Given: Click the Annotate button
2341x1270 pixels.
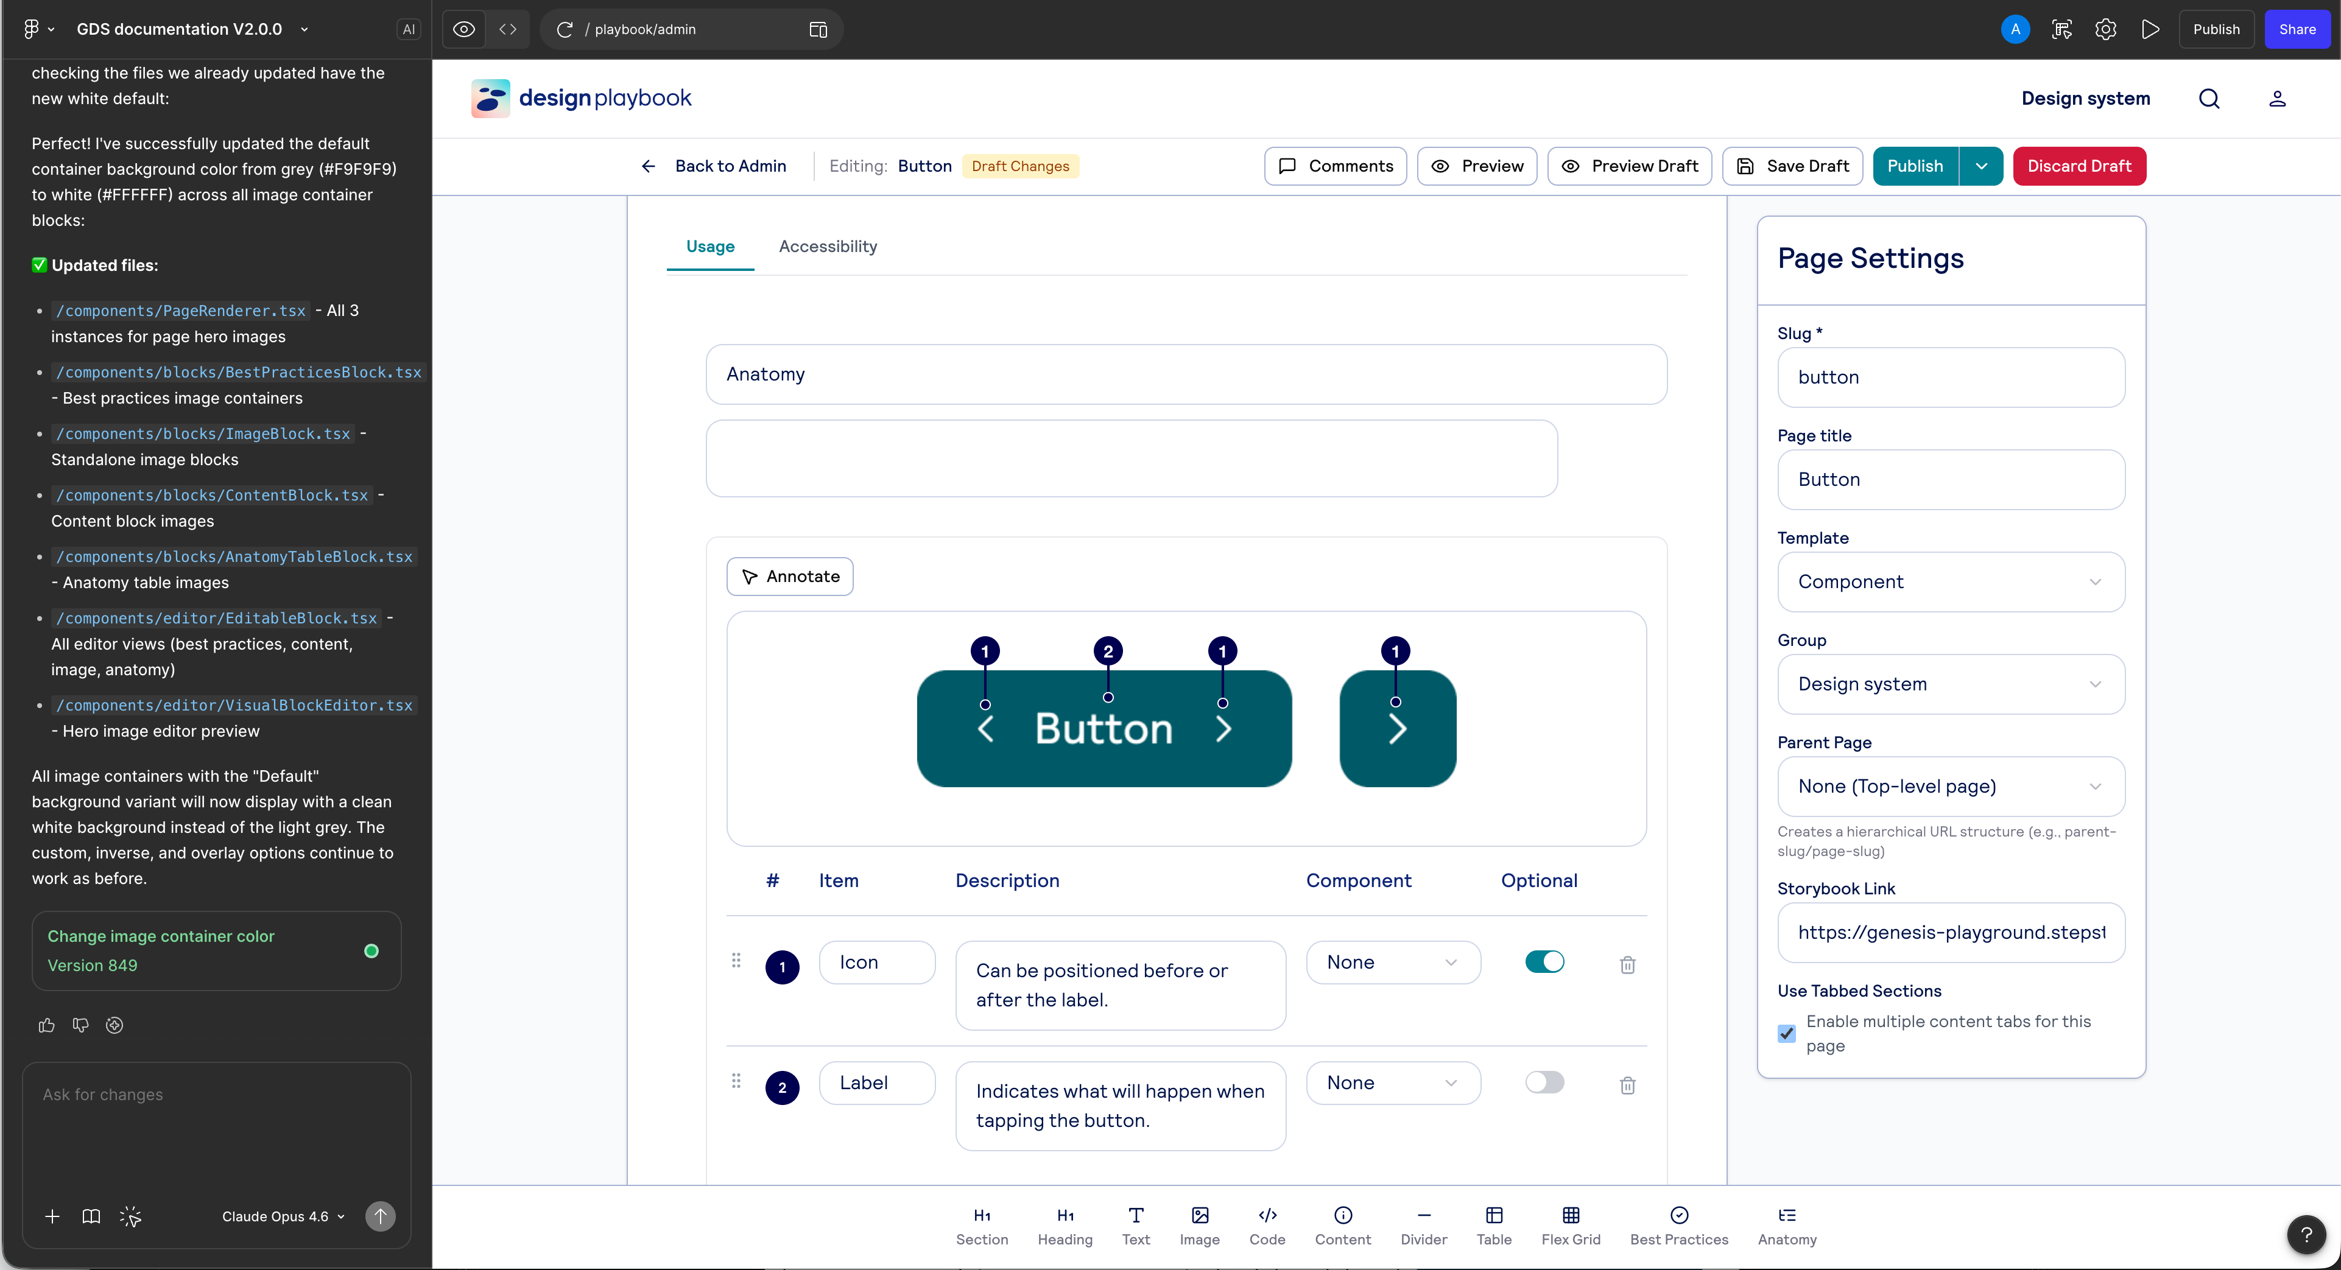Looking at the screenshot, I should [x=789, y=577].
